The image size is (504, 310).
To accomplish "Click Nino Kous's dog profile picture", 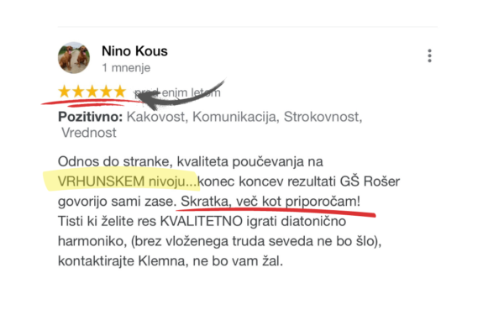I will pyautogui.click(x=74, y=58).
